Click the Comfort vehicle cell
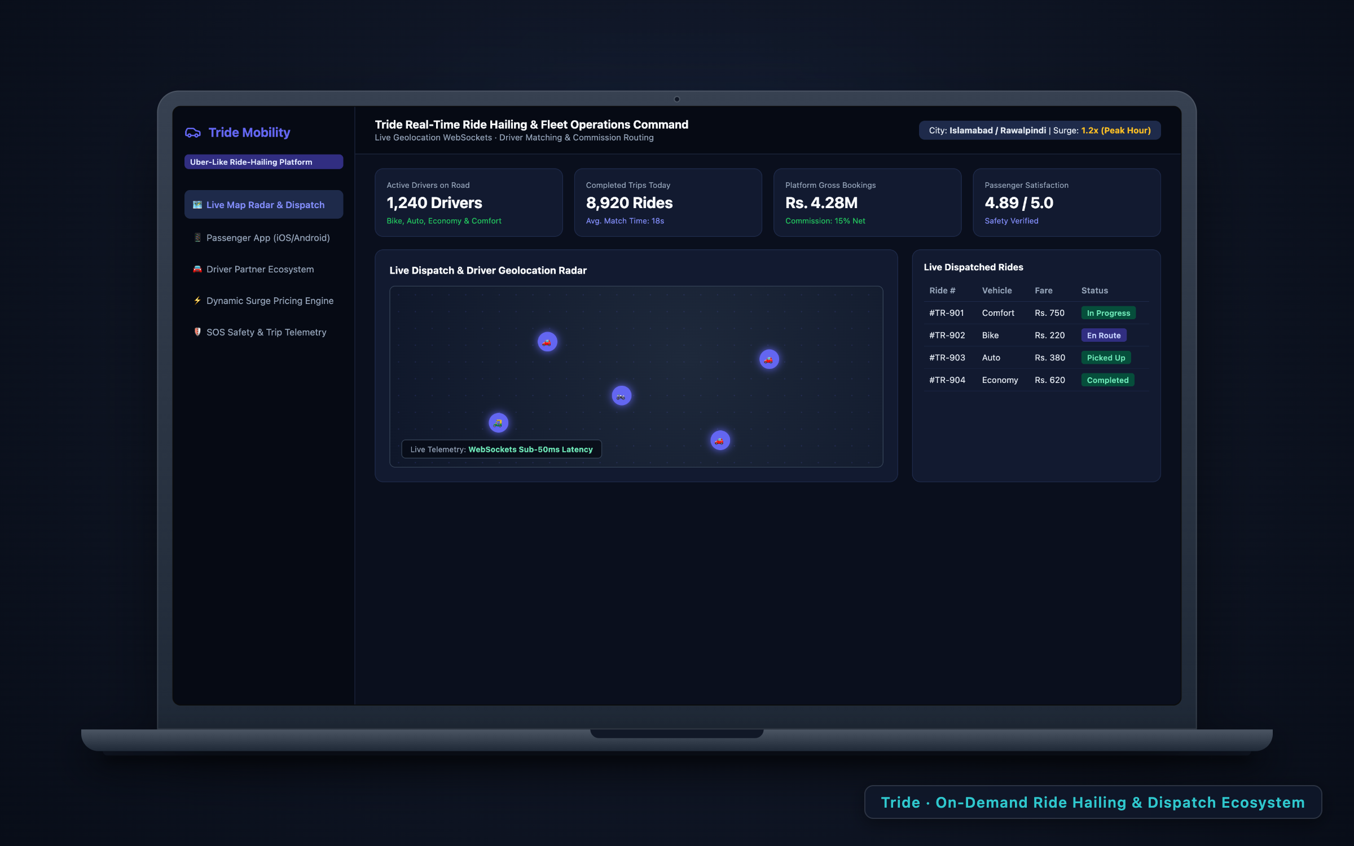Viewport: 1354px width, 846px height. pyautogui.click(x=998, y=313)
